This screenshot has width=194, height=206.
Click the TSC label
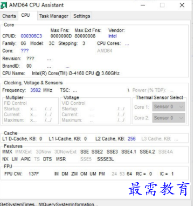pyautogui.click(x=65, y=90)
